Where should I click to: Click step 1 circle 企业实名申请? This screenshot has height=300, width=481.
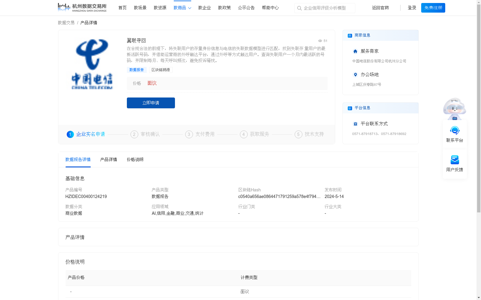(x=70, y=134)
